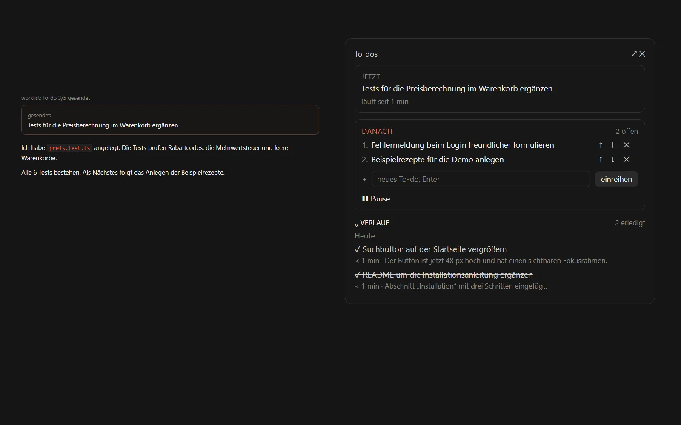The height and width of the screenshot is (425, 681).
Task: Move Fehlermeldung beim Login to-do down
Action: coord(613,145)
